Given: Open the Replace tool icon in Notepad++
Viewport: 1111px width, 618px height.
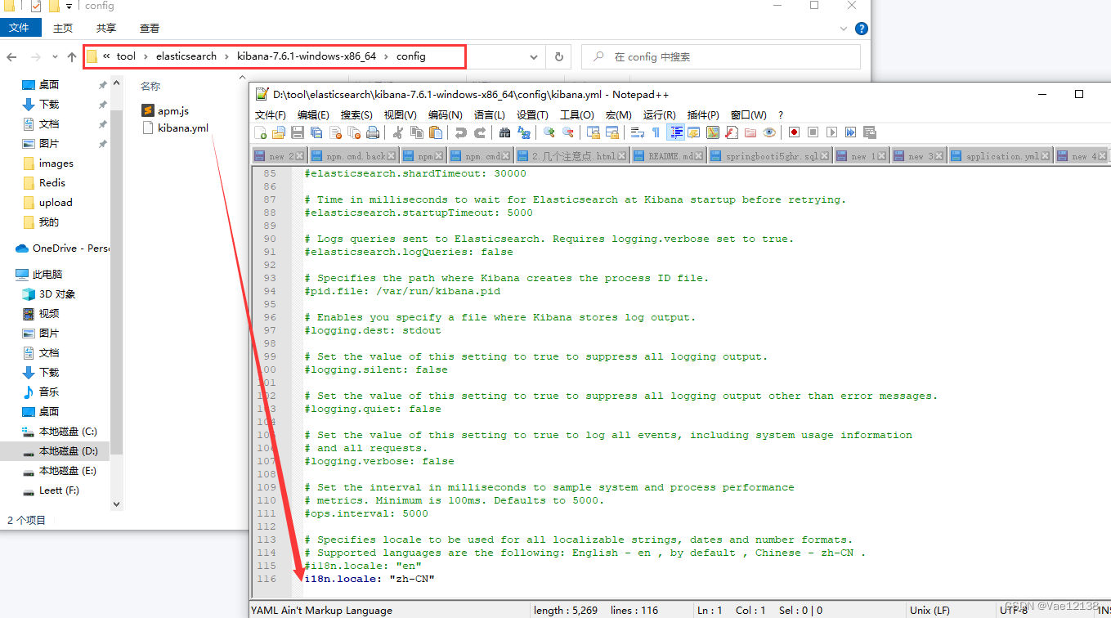Looking at the screenshot, I should (x=524, y=132).
